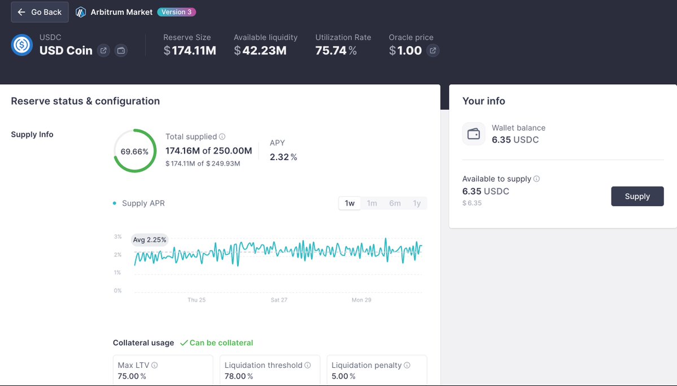677x386 pixels.
Task: Click the APY value 2.32%
Action: (x=283, y=157)
